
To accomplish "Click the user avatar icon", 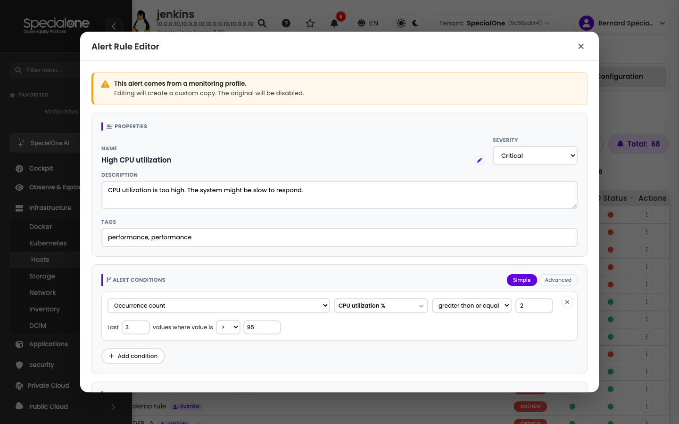I will coord(587,23).
